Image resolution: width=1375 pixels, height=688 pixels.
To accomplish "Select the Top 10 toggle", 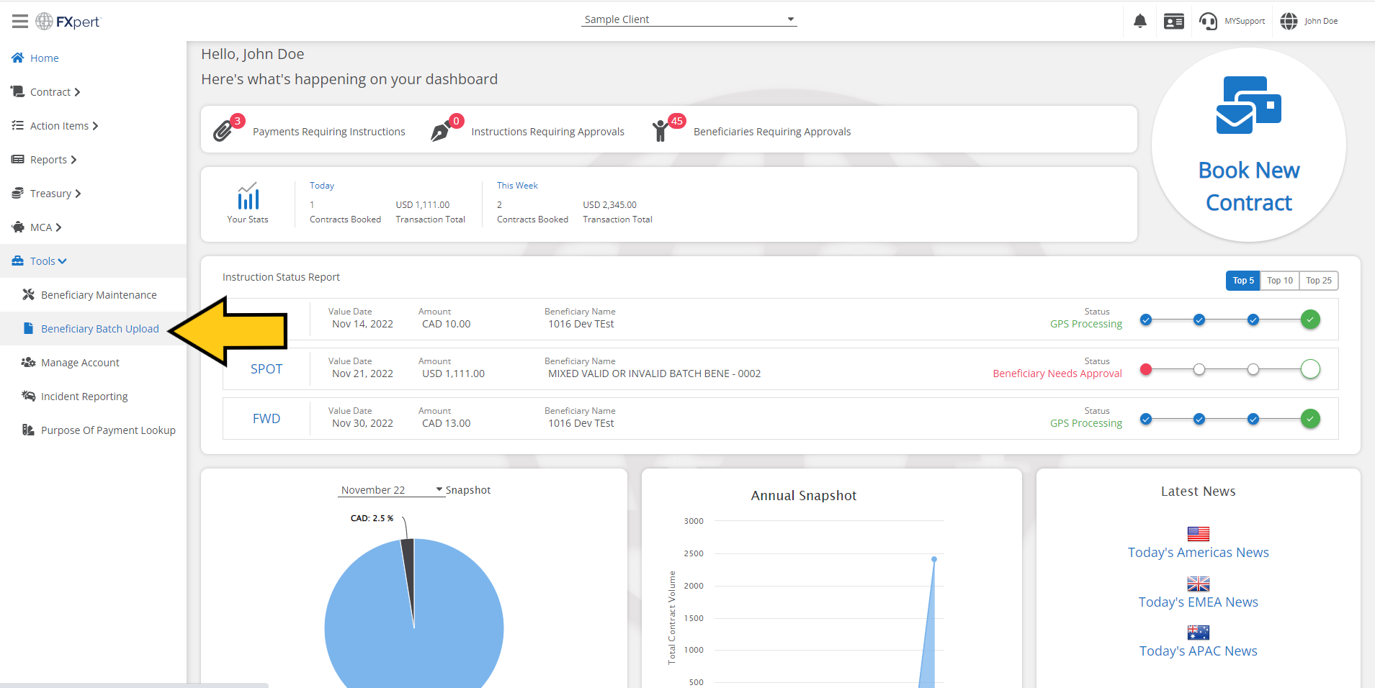I will point(1280,281).
